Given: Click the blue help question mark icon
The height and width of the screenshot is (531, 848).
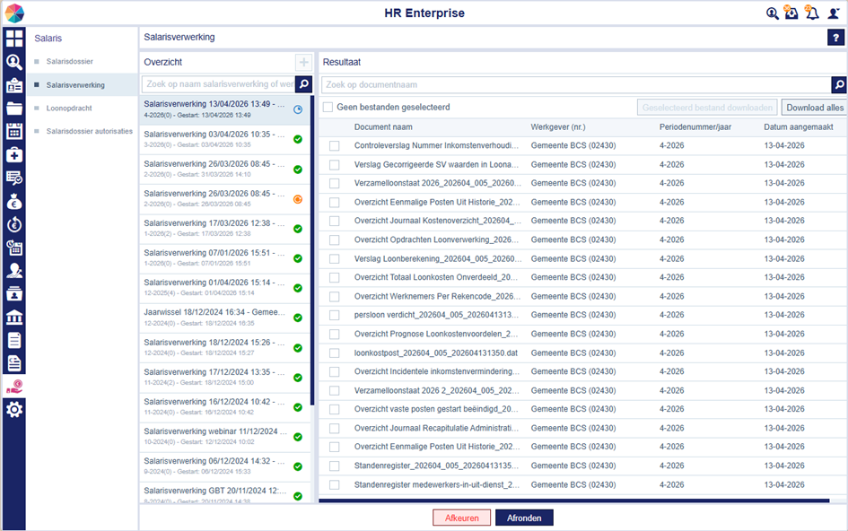Looking at the screenshot, I should pos(835,38).
